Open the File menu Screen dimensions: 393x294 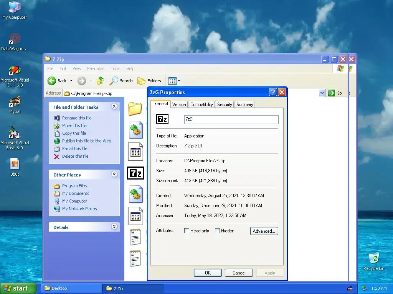tap(50, 69)
